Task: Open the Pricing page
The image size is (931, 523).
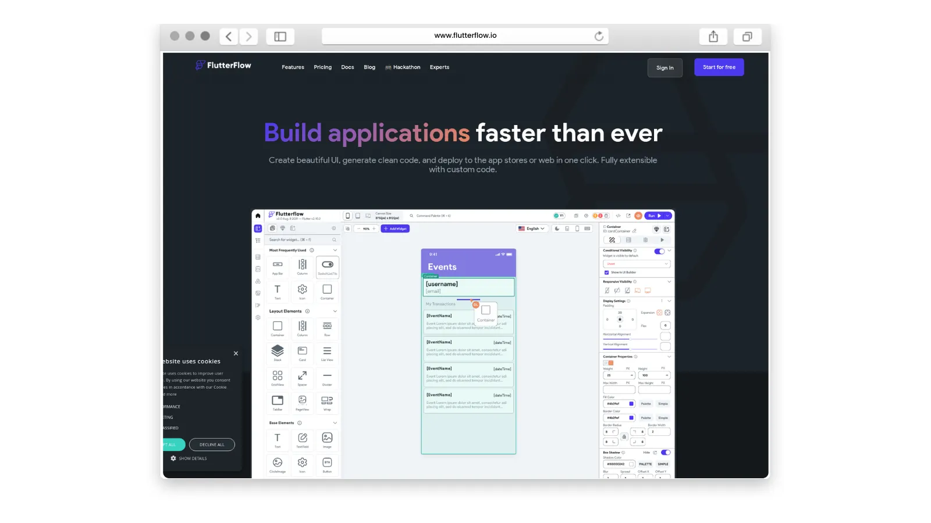Action: [322, 67]
